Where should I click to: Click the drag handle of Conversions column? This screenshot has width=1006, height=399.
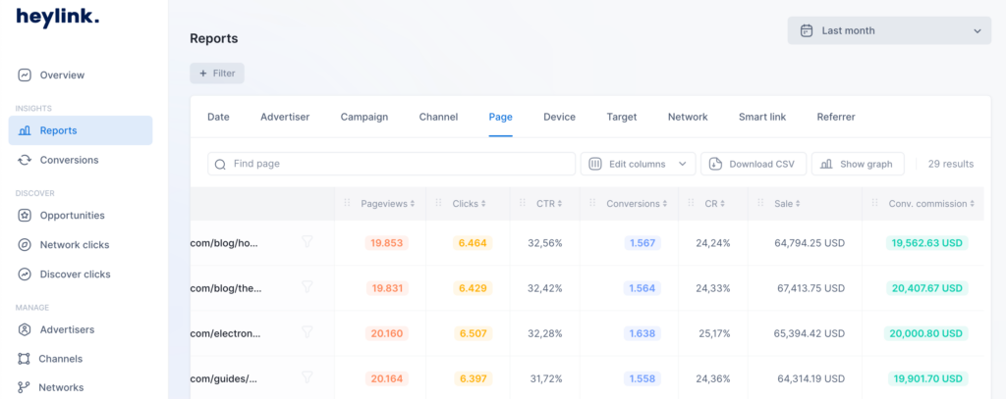592,202
